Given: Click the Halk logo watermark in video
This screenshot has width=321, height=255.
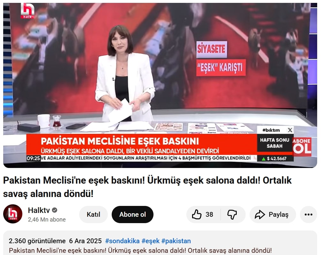Looking at the screenshot, I should pos(27,11).
